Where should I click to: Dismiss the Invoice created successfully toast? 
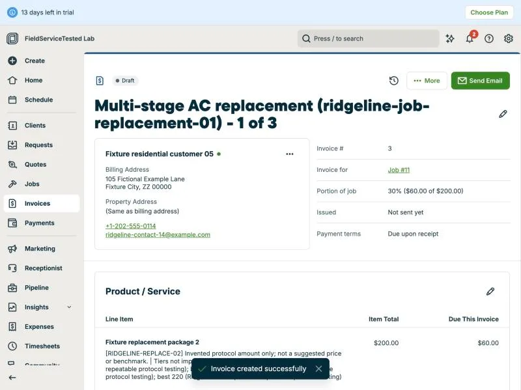(318, 369)
